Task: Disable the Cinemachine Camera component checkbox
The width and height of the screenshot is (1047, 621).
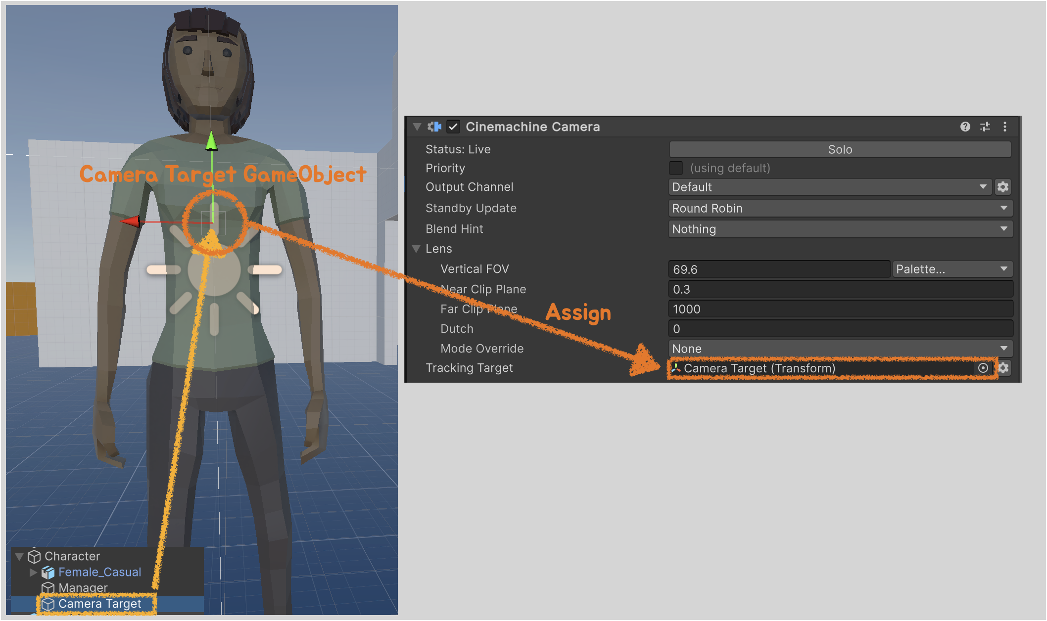Action: [x=453, y=127]
